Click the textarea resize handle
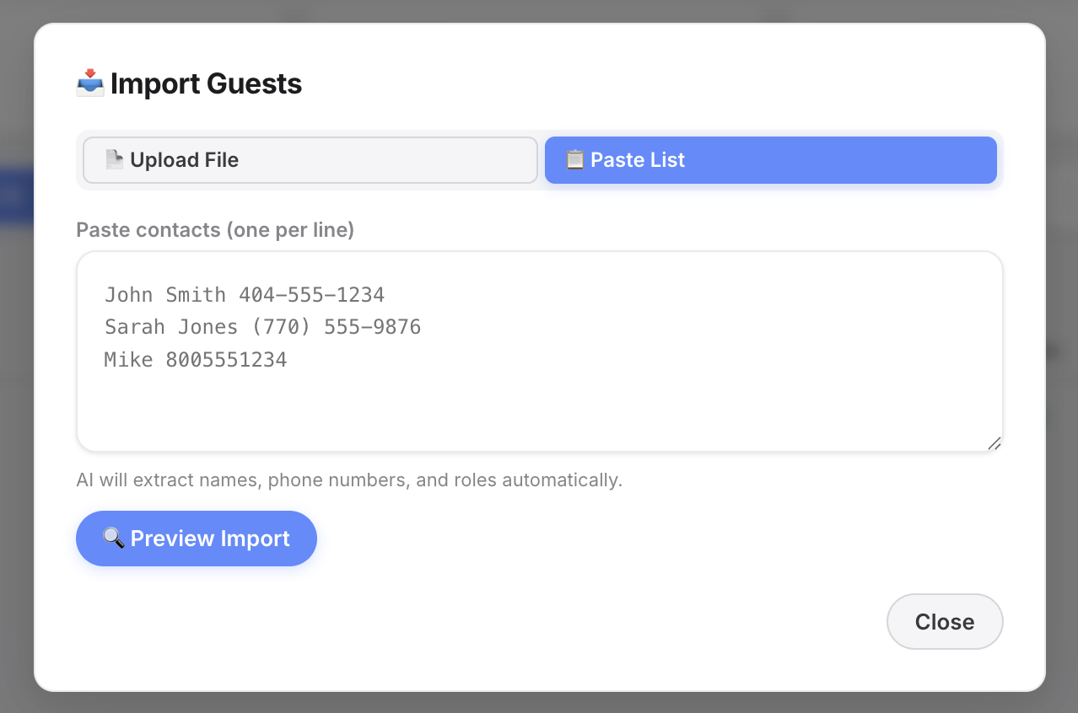 995,443
